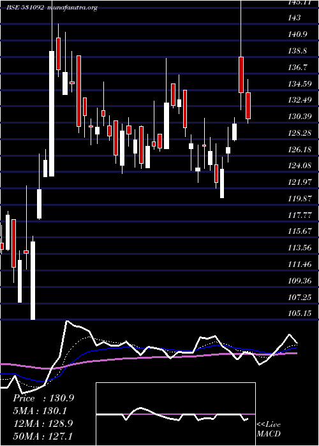Click the BSE 531092 munafasutra.org header text
Viewport: 319px width, 446px height.
pos(52,8)
